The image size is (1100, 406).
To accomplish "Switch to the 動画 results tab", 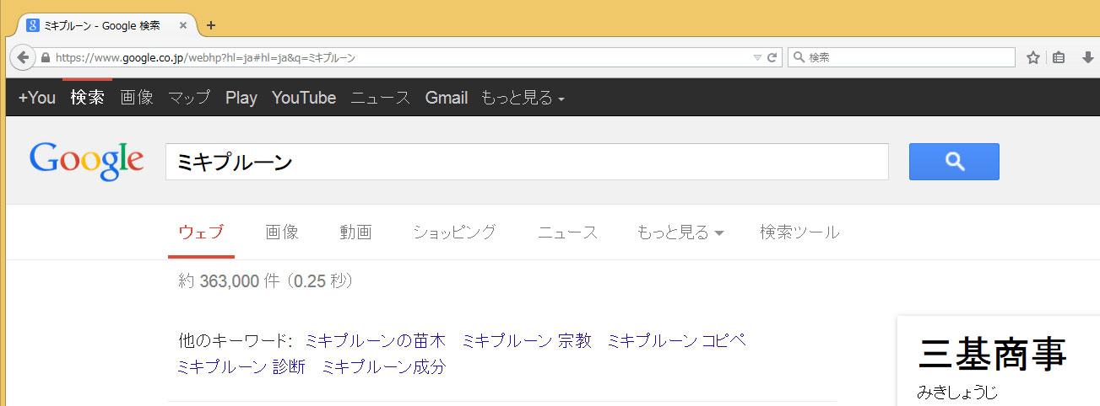I will (355, 232).
